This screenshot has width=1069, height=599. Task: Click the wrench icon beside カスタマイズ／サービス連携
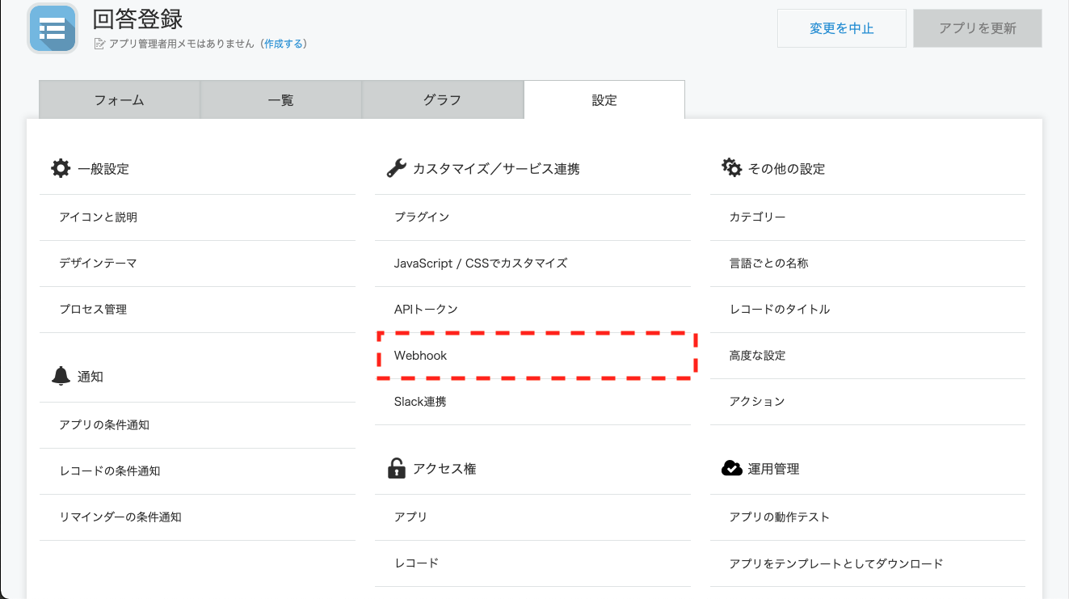(x=396, y=168)
